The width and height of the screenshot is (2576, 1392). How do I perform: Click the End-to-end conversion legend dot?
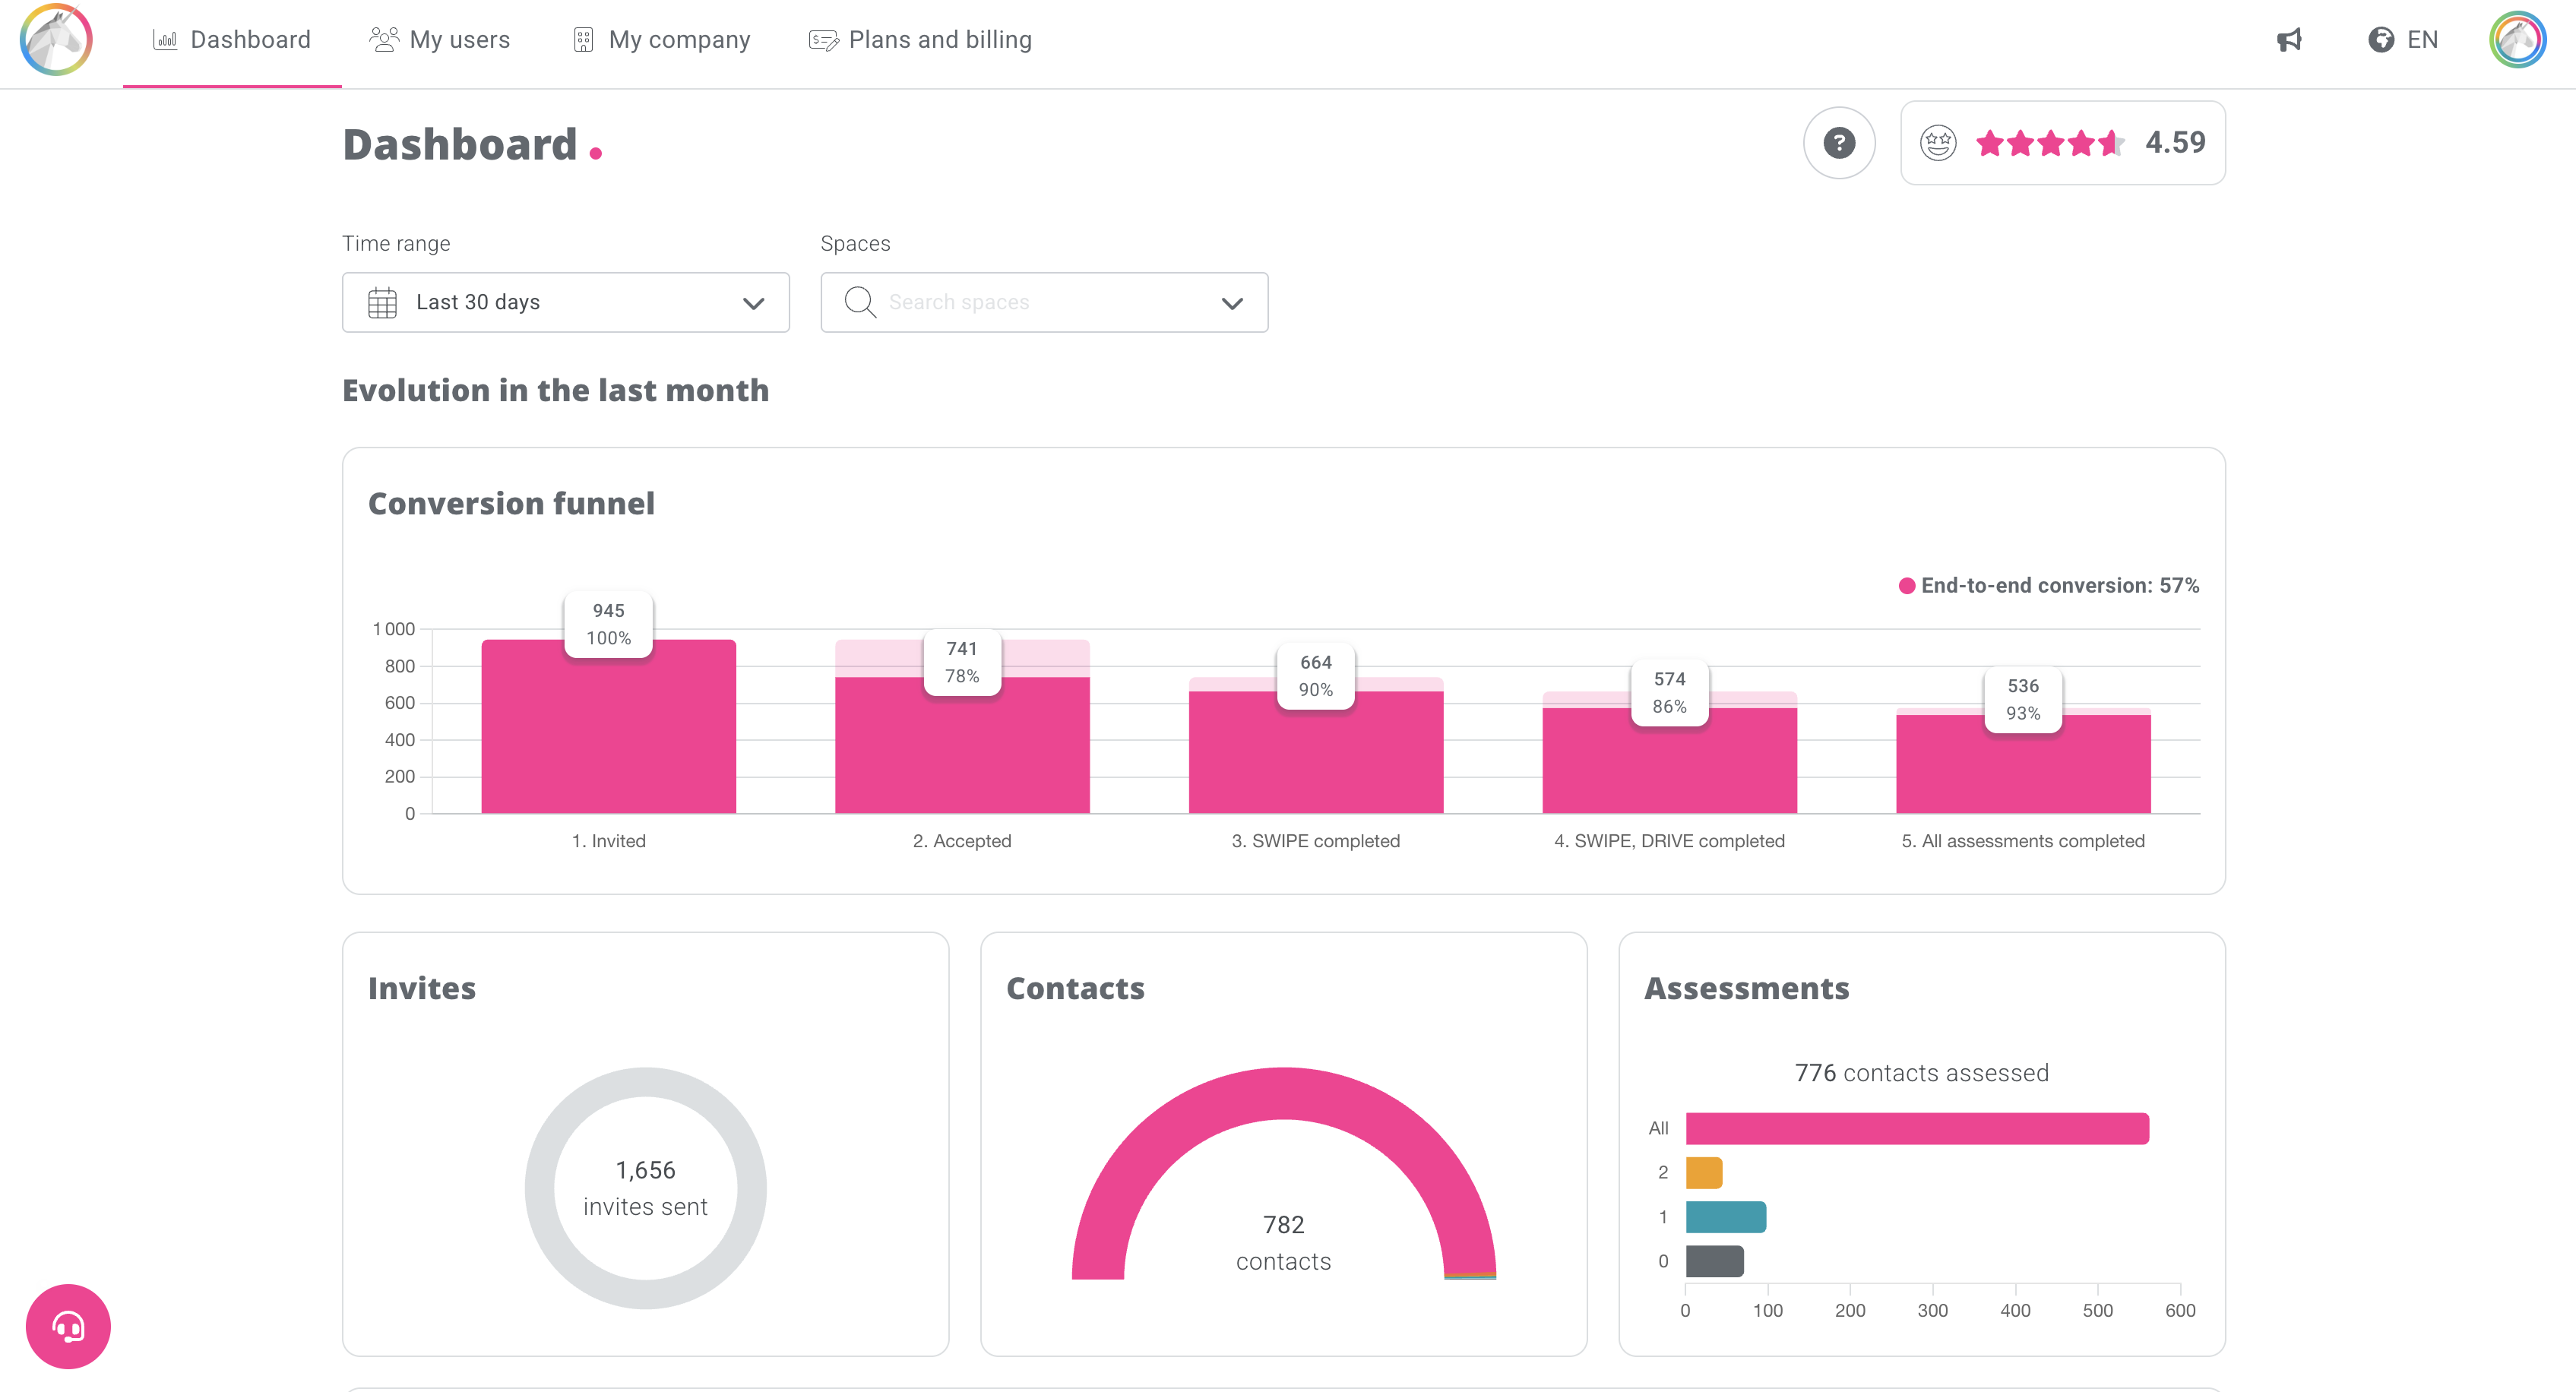1907,586
